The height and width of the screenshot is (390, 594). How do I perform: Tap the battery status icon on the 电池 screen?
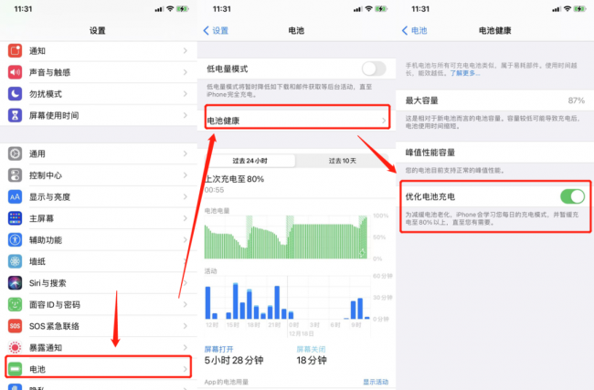[x=381, y=9]
